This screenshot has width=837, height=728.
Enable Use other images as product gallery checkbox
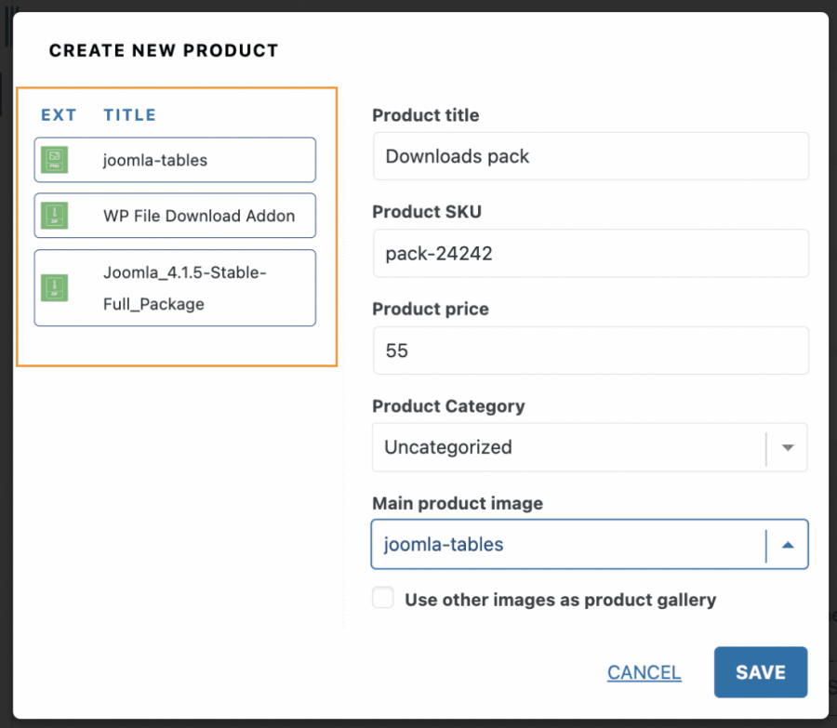383,598
